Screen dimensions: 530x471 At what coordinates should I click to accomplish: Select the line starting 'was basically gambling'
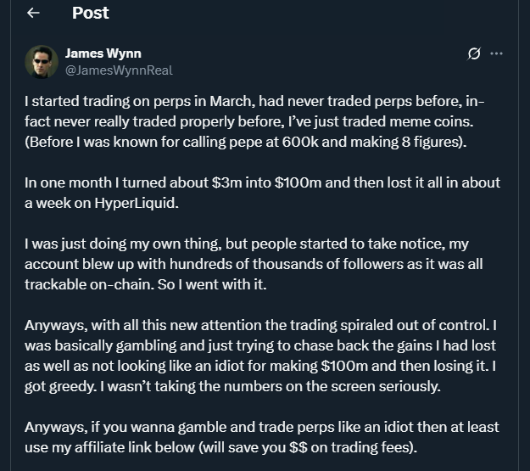click(260, 345)
